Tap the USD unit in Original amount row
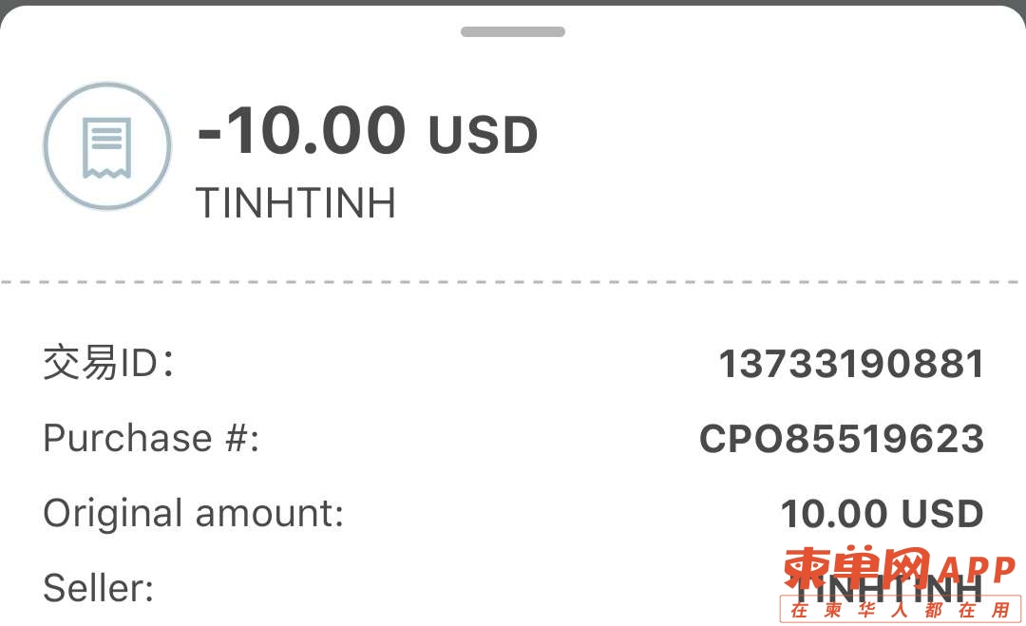The height and width of the screenshot is (626, 1026). pyautogui.click(x=942, y=514)
